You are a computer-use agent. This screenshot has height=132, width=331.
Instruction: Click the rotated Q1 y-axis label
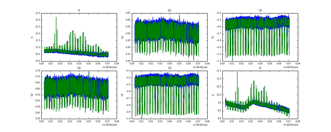point(122,37)
